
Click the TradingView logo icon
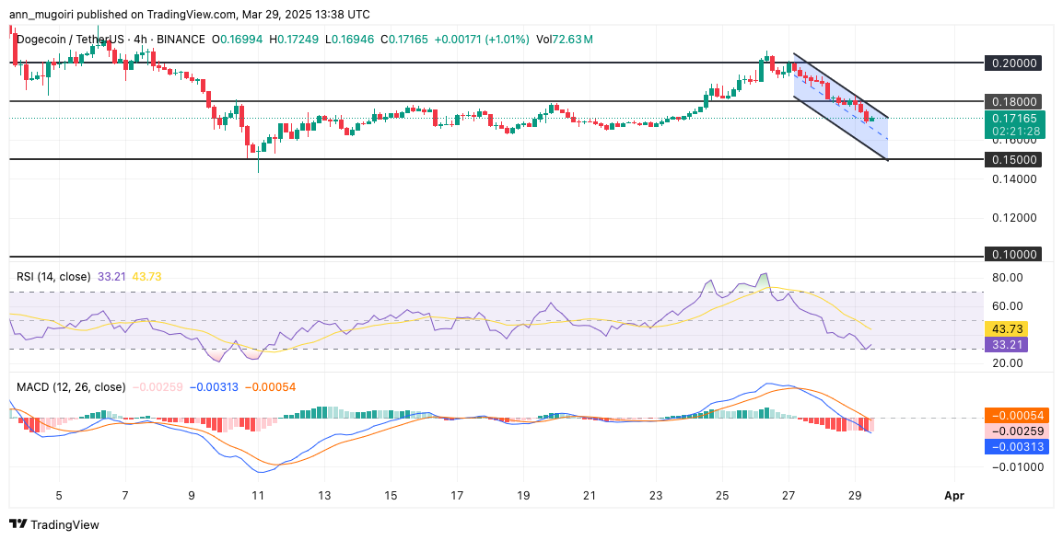(18, 524)
